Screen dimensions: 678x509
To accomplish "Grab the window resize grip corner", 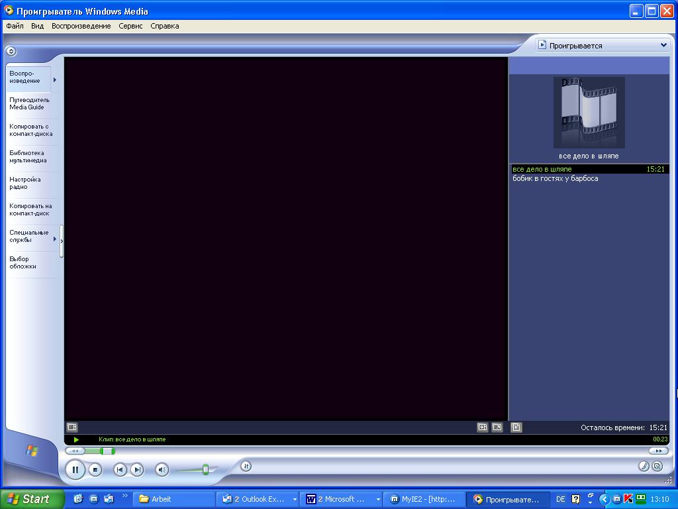I will pos(670,479).
